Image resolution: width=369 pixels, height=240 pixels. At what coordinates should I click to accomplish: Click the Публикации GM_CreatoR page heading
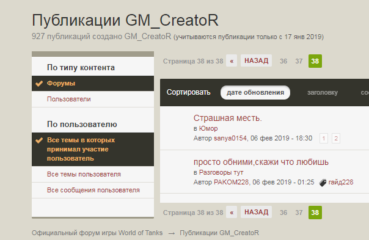(125, 20)
